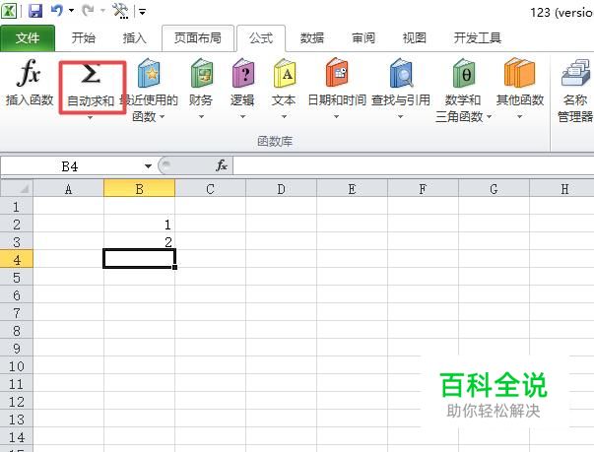Screen dimensions: 594x452
Task: Open the Undo history dropdown arrow
Action: [72, 11]
